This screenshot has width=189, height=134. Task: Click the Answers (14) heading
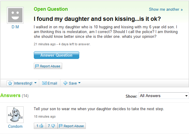14,96
